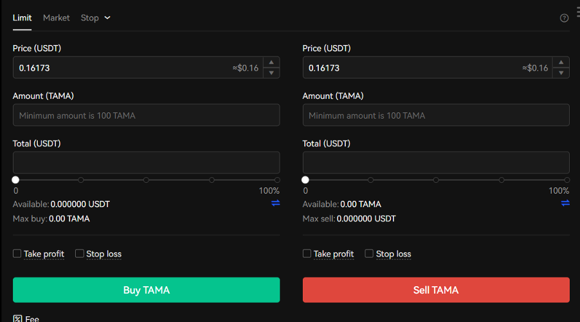Set the sell slider to 100% mark
Image resolution: width=580 pixels, height=322 pixels.
(566, 180)
